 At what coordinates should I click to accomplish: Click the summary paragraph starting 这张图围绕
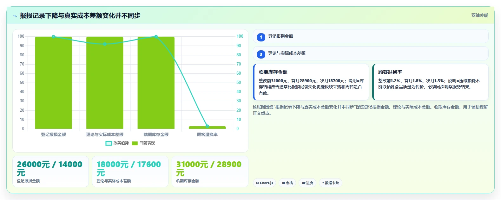(370, 110)
